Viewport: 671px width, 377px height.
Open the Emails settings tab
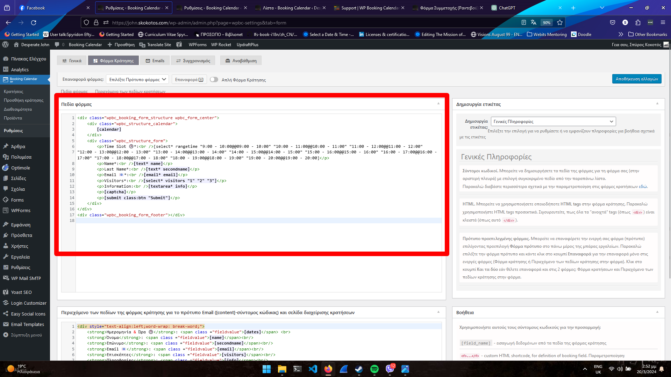(155, 61)
